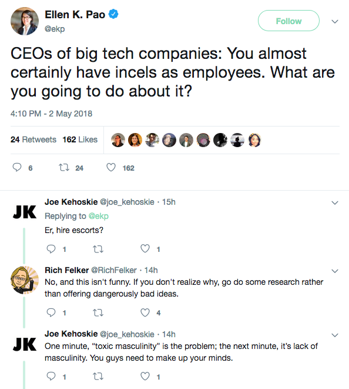Reply to the "toxic masculinity" tweet
Image resolution: width=349 pixels, height=389 pixels.
(x=51, y=377)
